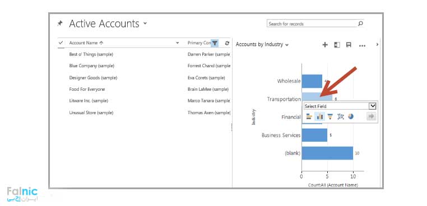Collapse the chart pane with right chevron
Viewport: 427px width, 206px height.
tap(377, 44)
